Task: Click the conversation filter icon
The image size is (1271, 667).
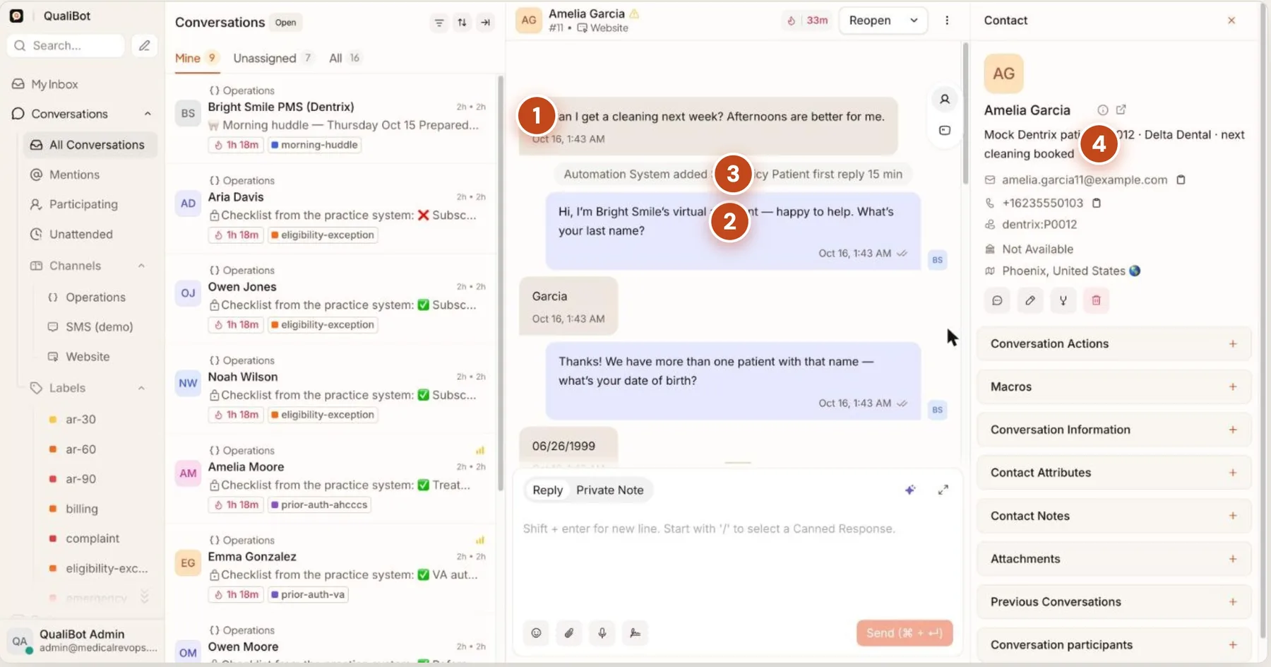Action: point(439,23)
